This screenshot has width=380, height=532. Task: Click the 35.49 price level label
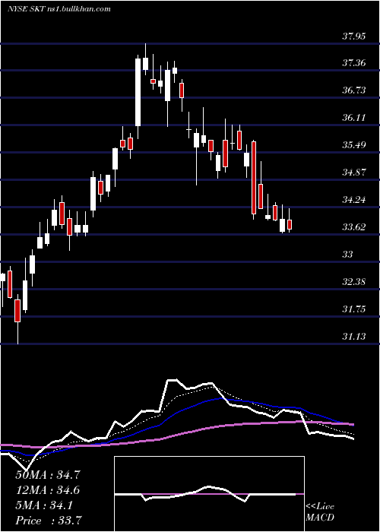(353, 145)
